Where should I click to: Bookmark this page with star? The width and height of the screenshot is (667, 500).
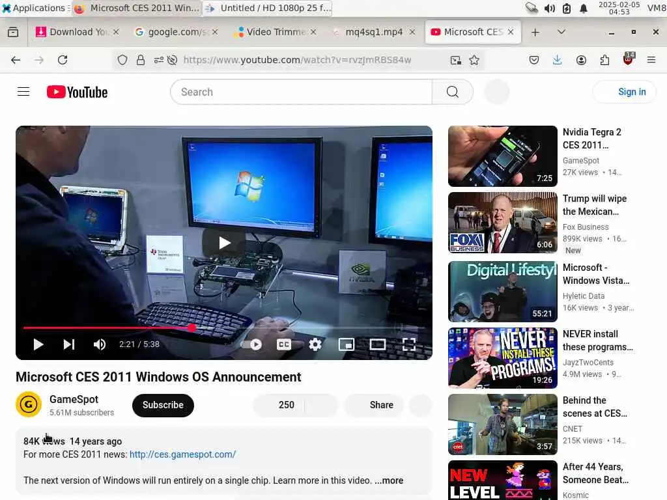(x=474, y=60)
